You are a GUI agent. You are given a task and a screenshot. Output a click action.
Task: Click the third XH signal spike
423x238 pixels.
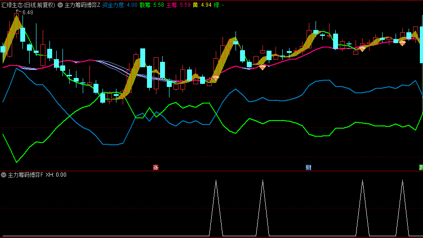coord(362,208)
